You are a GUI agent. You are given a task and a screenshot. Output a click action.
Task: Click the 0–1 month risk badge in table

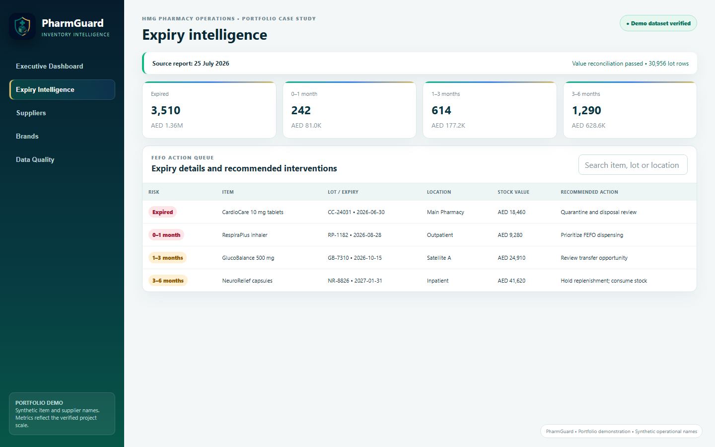166,235
